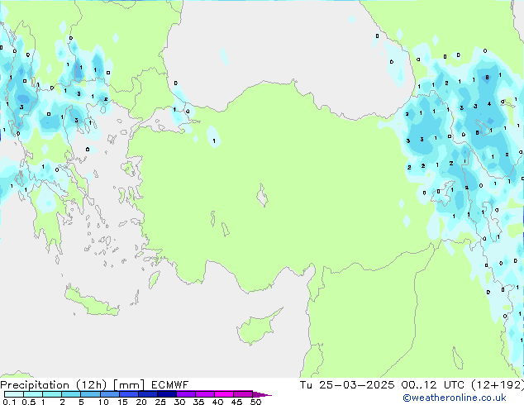Select the 15–20 mm legend swatch

[129, 394]
